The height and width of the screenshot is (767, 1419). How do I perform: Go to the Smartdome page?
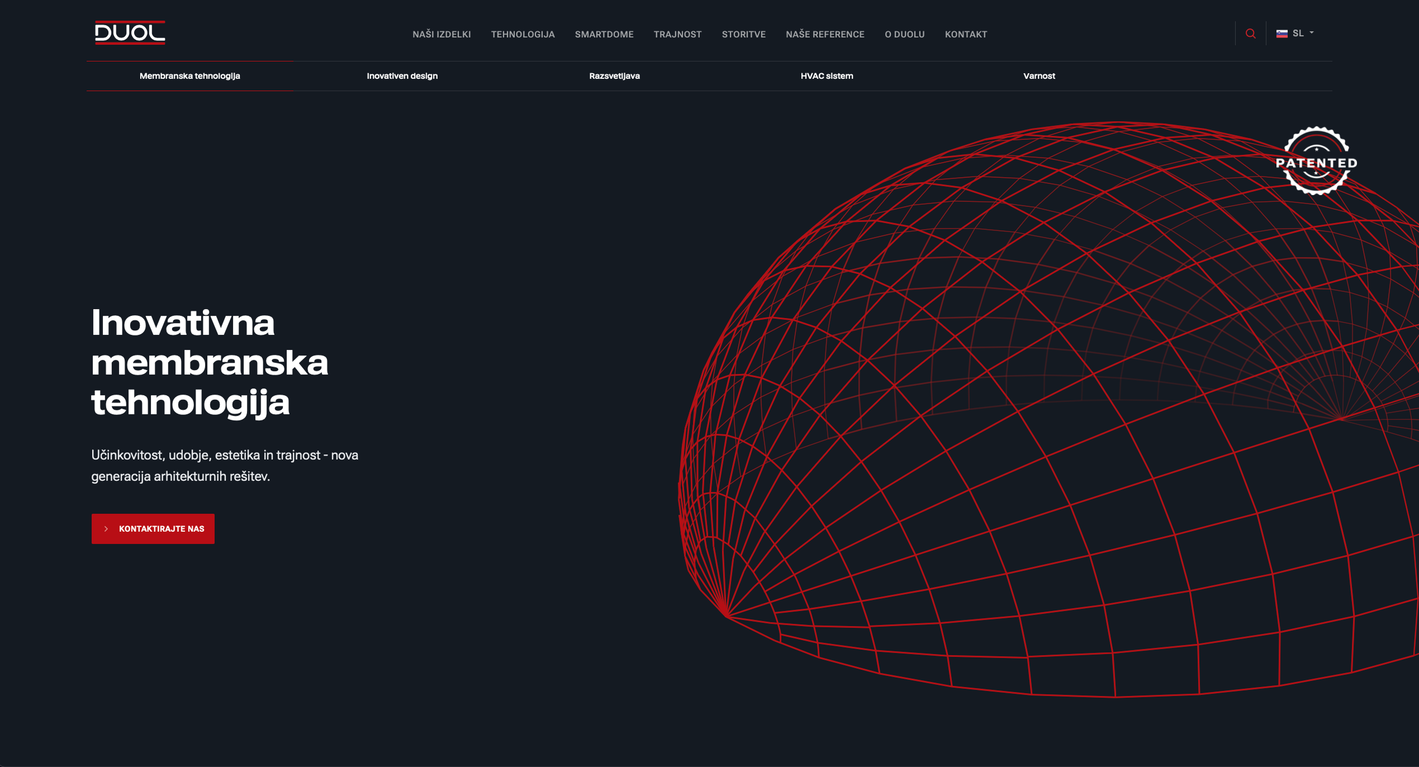pos(604,34)
